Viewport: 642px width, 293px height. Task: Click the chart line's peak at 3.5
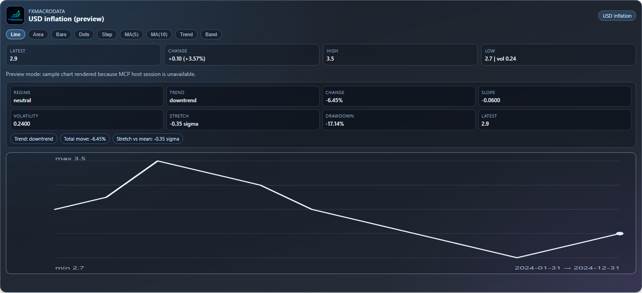157,161
